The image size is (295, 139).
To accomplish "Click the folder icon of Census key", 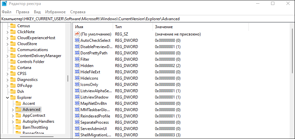I will pyautogui.click(x=13, y=26).
